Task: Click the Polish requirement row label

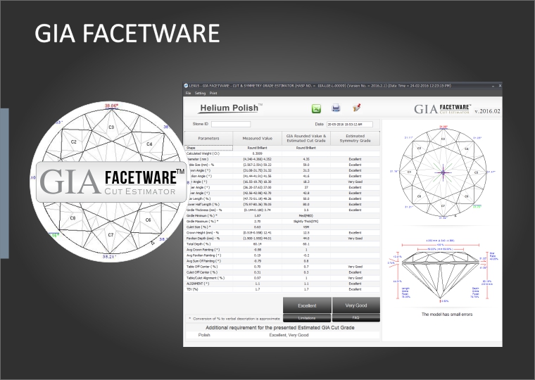Action: [204, 335]
